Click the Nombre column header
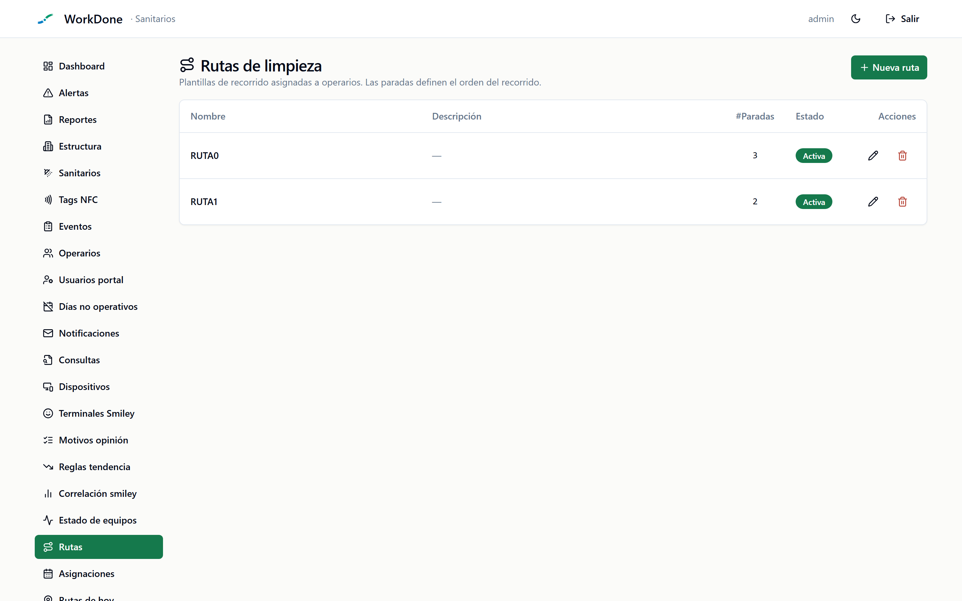 pyautogui.click(x=208, y=116)
